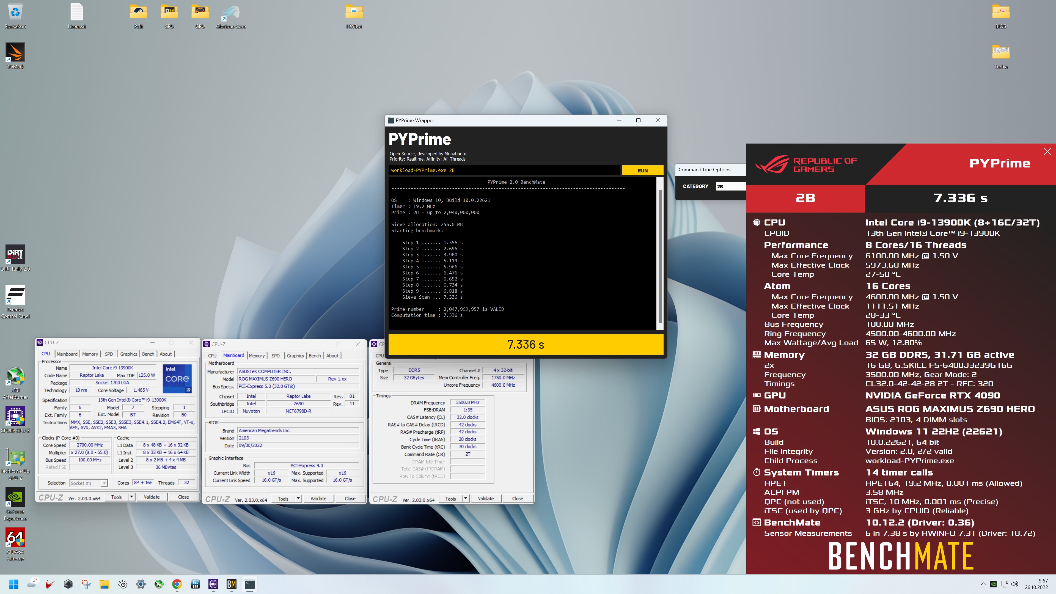Launch DiRT Rally 2.0 desktop shortcut

click(x=15, y=258)
